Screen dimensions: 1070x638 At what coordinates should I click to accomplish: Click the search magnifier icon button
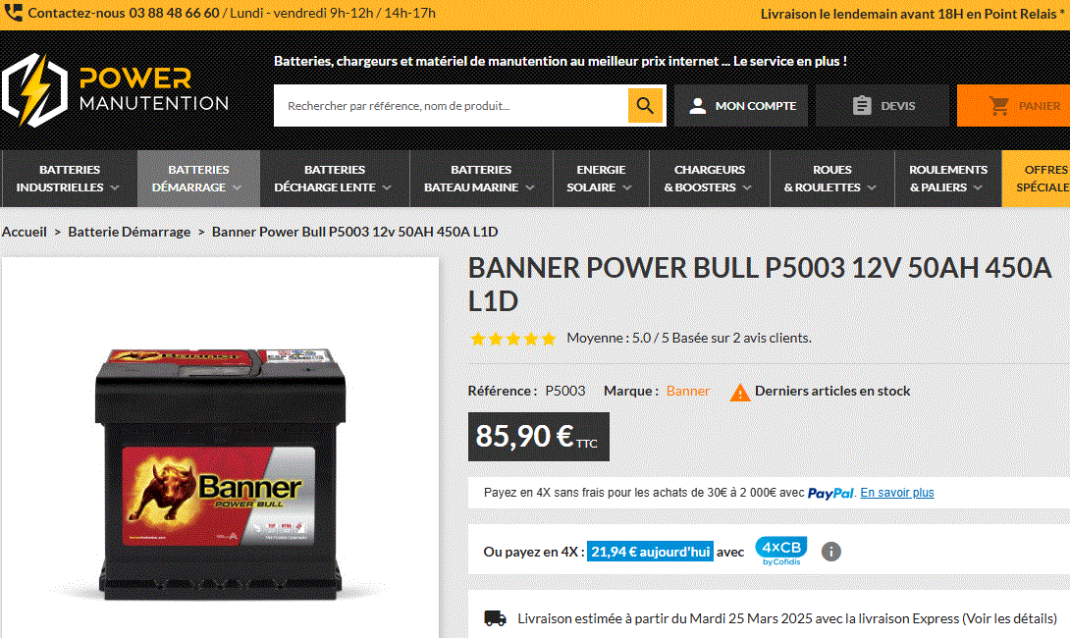coord(645,105)
